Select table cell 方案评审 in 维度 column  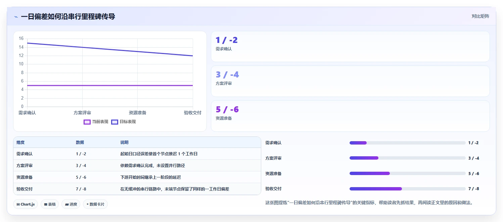tap(25, 166)
